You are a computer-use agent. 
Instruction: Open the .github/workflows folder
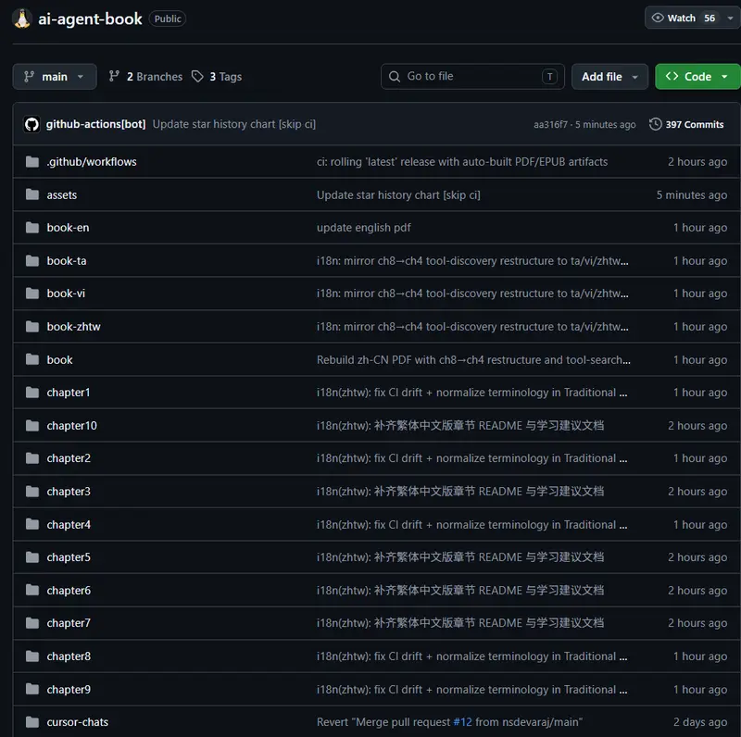point(92,162)
